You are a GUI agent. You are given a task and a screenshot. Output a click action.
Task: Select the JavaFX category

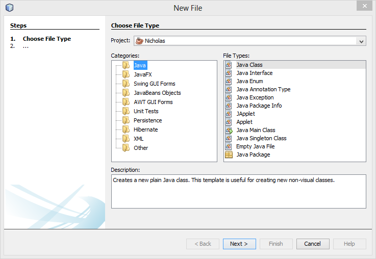(143, 74)
